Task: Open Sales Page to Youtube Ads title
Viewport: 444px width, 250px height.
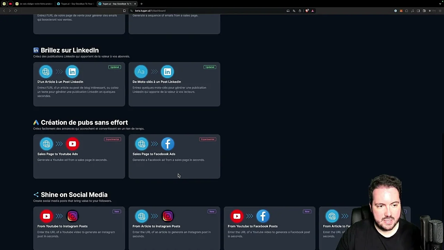Action: pyautogui.click(x=58, y=154)
